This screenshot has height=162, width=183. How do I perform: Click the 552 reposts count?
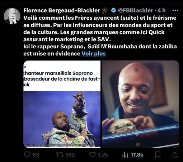[70, 155]
